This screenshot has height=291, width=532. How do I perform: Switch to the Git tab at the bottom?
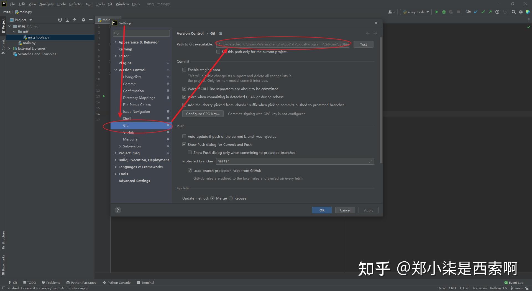[x=13, y=282]
